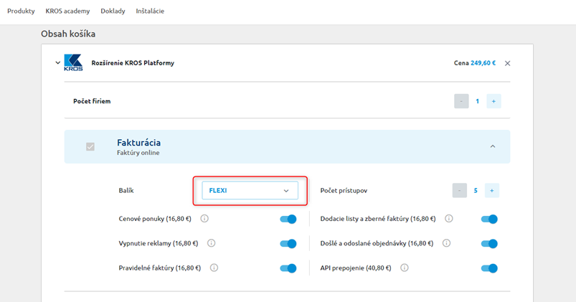Click the Fakturácia section title
Viewport: 576px width, 302px height.
point(139,143)
